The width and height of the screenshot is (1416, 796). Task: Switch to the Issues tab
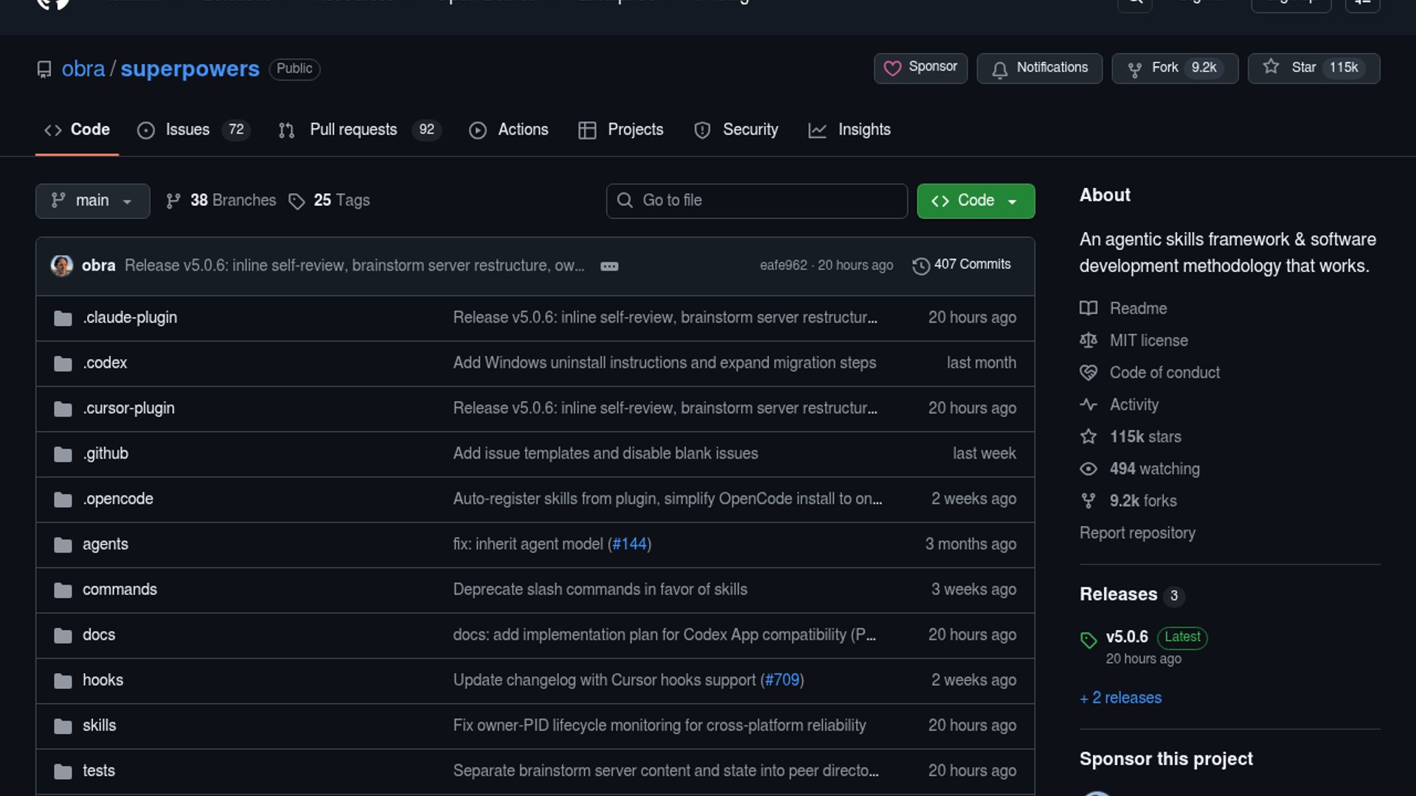pyautogui.click(x=187, y=130)
